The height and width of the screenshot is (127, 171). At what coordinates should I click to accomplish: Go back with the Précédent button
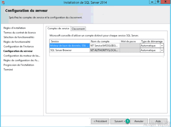(x=100, y=121)
